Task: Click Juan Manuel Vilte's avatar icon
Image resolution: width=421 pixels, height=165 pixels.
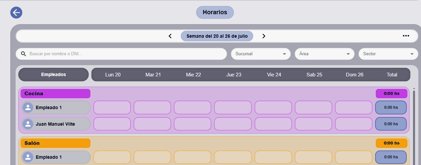Action: click(x=28, y=124)
